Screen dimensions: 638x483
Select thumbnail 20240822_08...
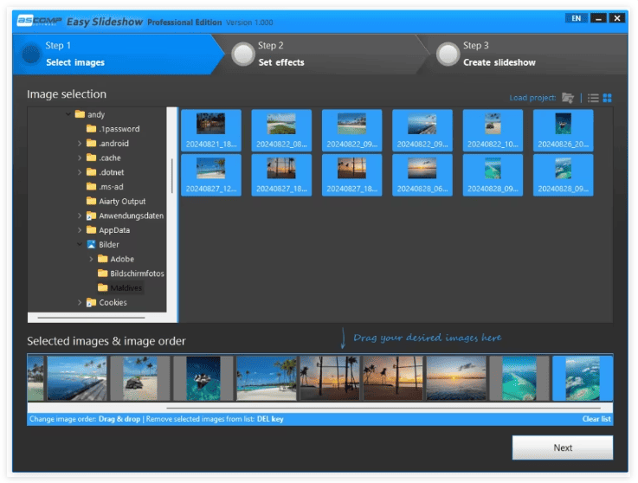coord(281,131)
